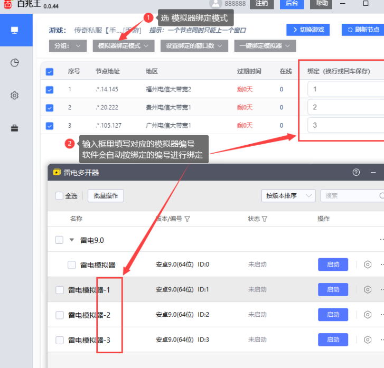Click the binding input field containing 2
384x368 pixels.
(346, 107)
